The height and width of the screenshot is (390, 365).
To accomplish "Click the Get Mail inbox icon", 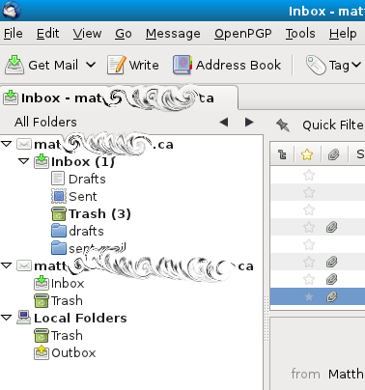I will (14, 65).
